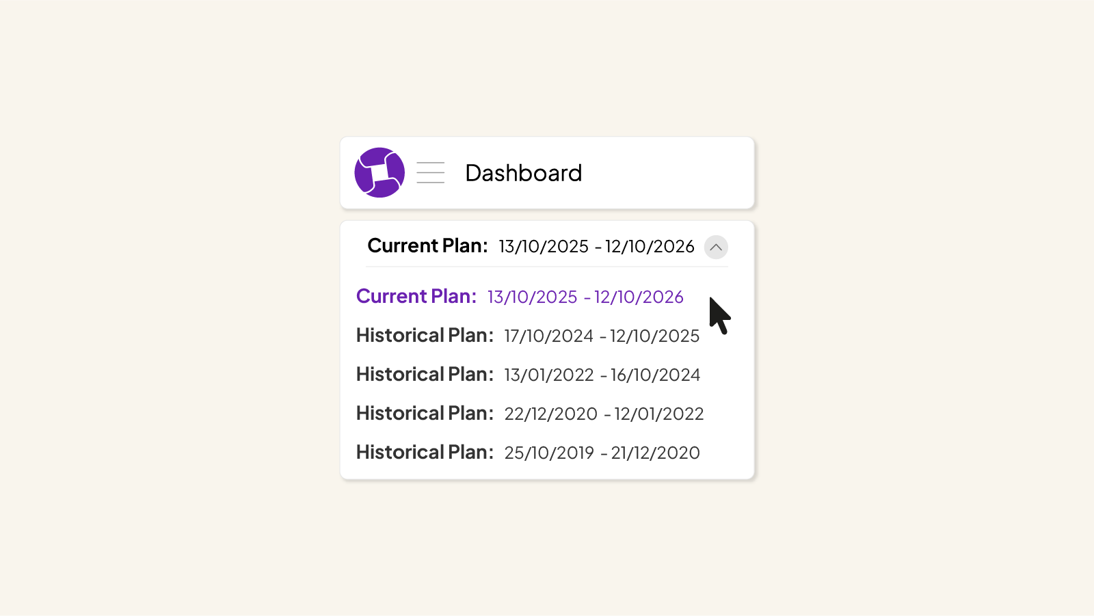Screen dimensions: 1094x616
Task: Click the Dashboard title
Action: point(523,172)
